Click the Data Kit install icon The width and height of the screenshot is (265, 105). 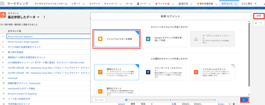(x=196, y=39)
